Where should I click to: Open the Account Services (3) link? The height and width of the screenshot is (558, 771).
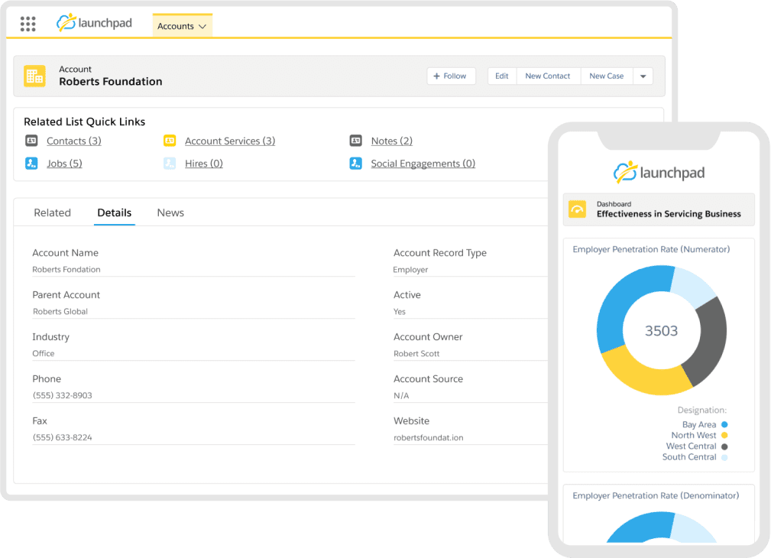pyautogui.click(x=230, y=141)
